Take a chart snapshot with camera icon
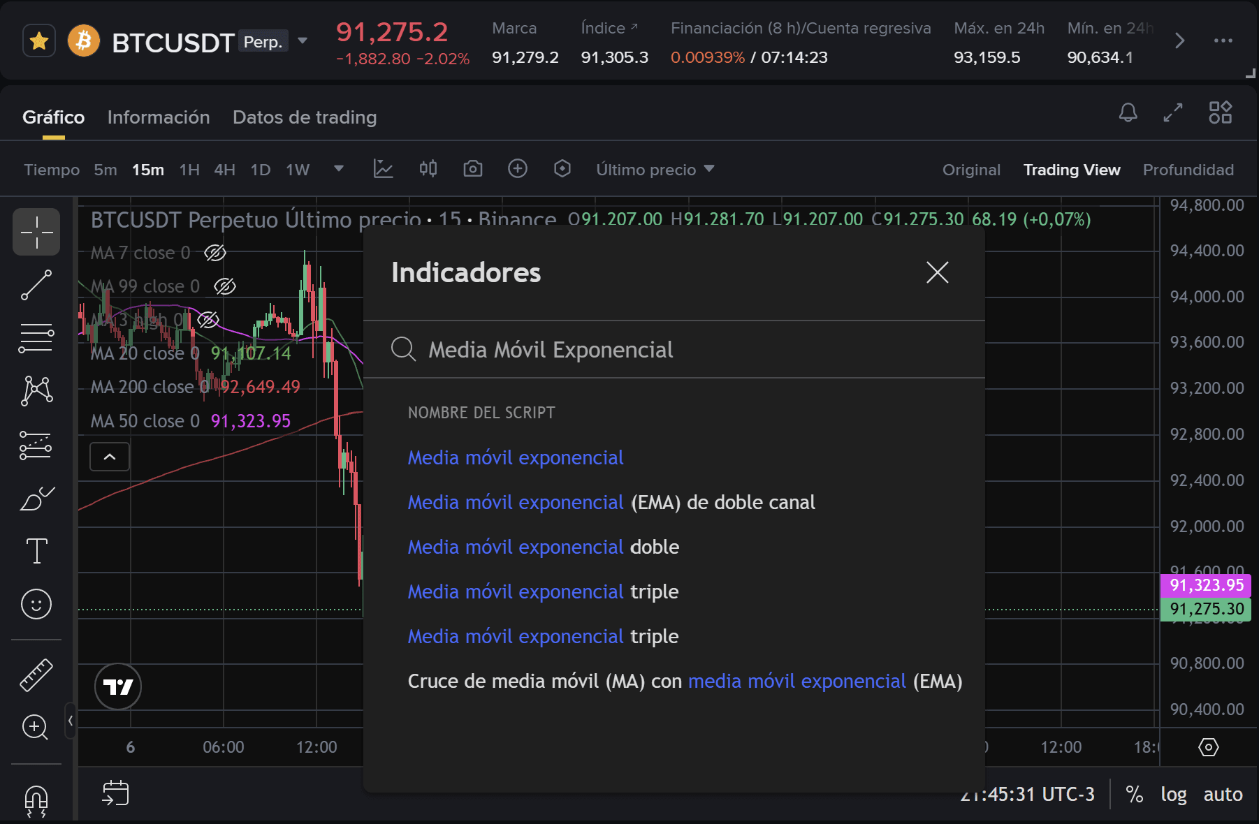The height and width of the screenshot is (824, 1259). click(x=473, y=169)
